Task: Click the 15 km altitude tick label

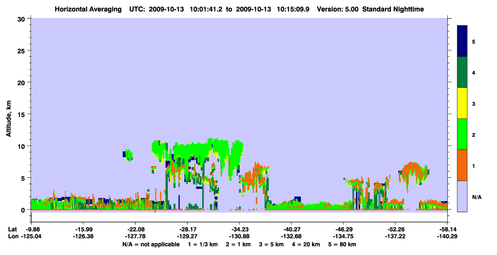Action: pyautogui.click(x=22, y=114)
